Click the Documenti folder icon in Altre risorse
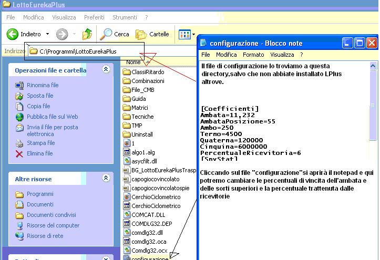380x260 pixels. tap(19, 205)
